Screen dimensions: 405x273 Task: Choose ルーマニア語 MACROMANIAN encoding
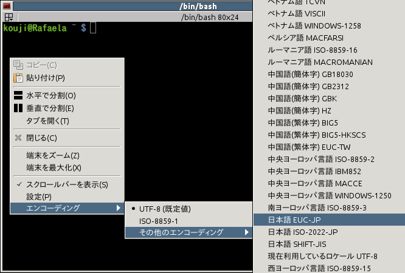pos(330,62)
